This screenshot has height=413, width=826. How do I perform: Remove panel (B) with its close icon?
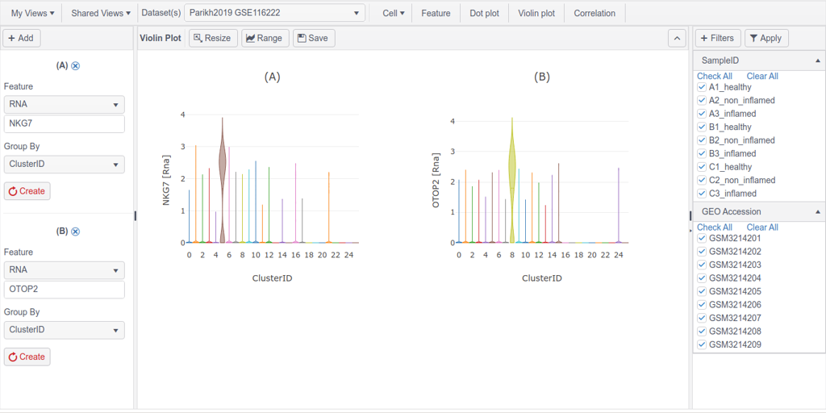[x=75, y=232]
